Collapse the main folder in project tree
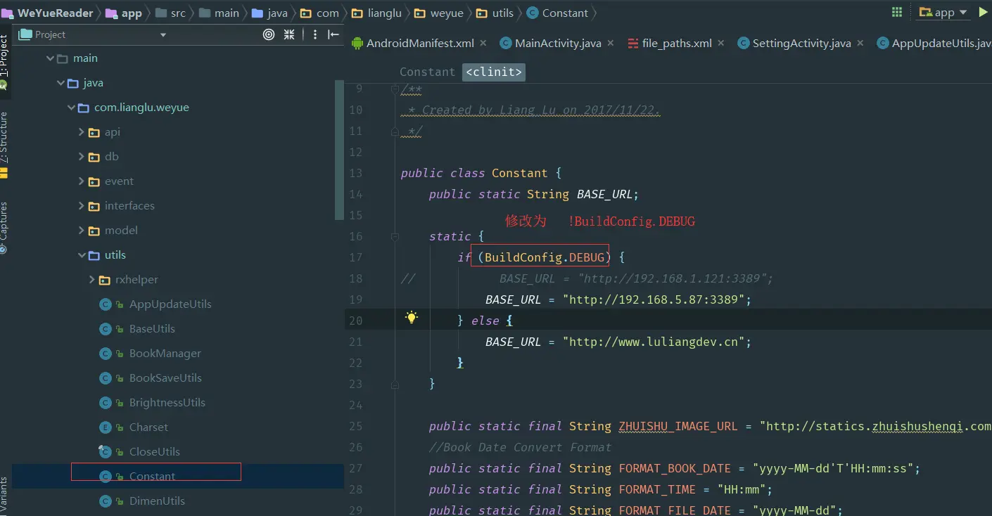Screen dimensions: 992x516 coord(50,58)
